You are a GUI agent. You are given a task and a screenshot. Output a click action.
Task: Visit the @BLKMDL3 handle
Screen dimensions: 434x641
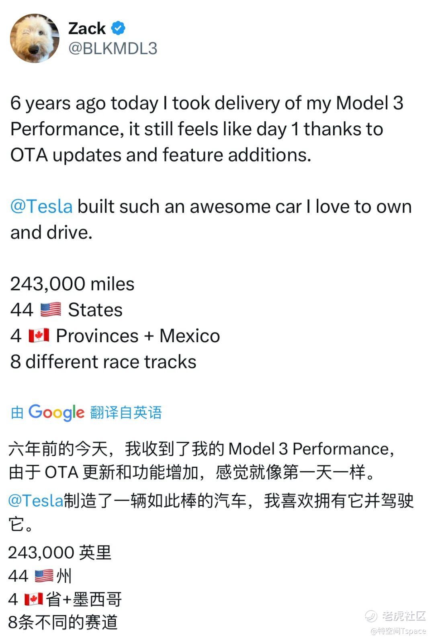point(113,49)
